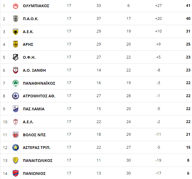Viewport: 192px width, 179px height.
Task: Click the Ο.Φ.Η. black and white crest
Action: pyautogui.click(x=15, y=57)
